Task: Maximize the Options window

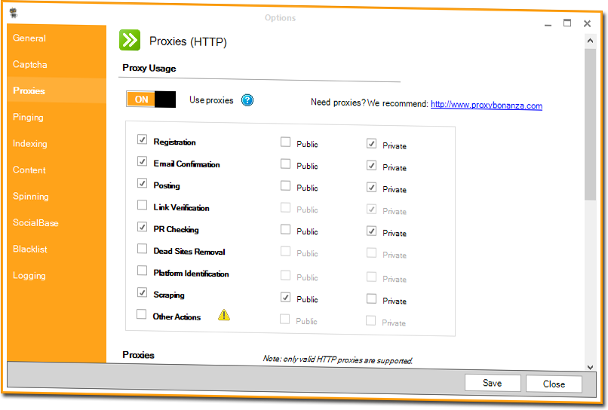Action: tap(567, 23)
